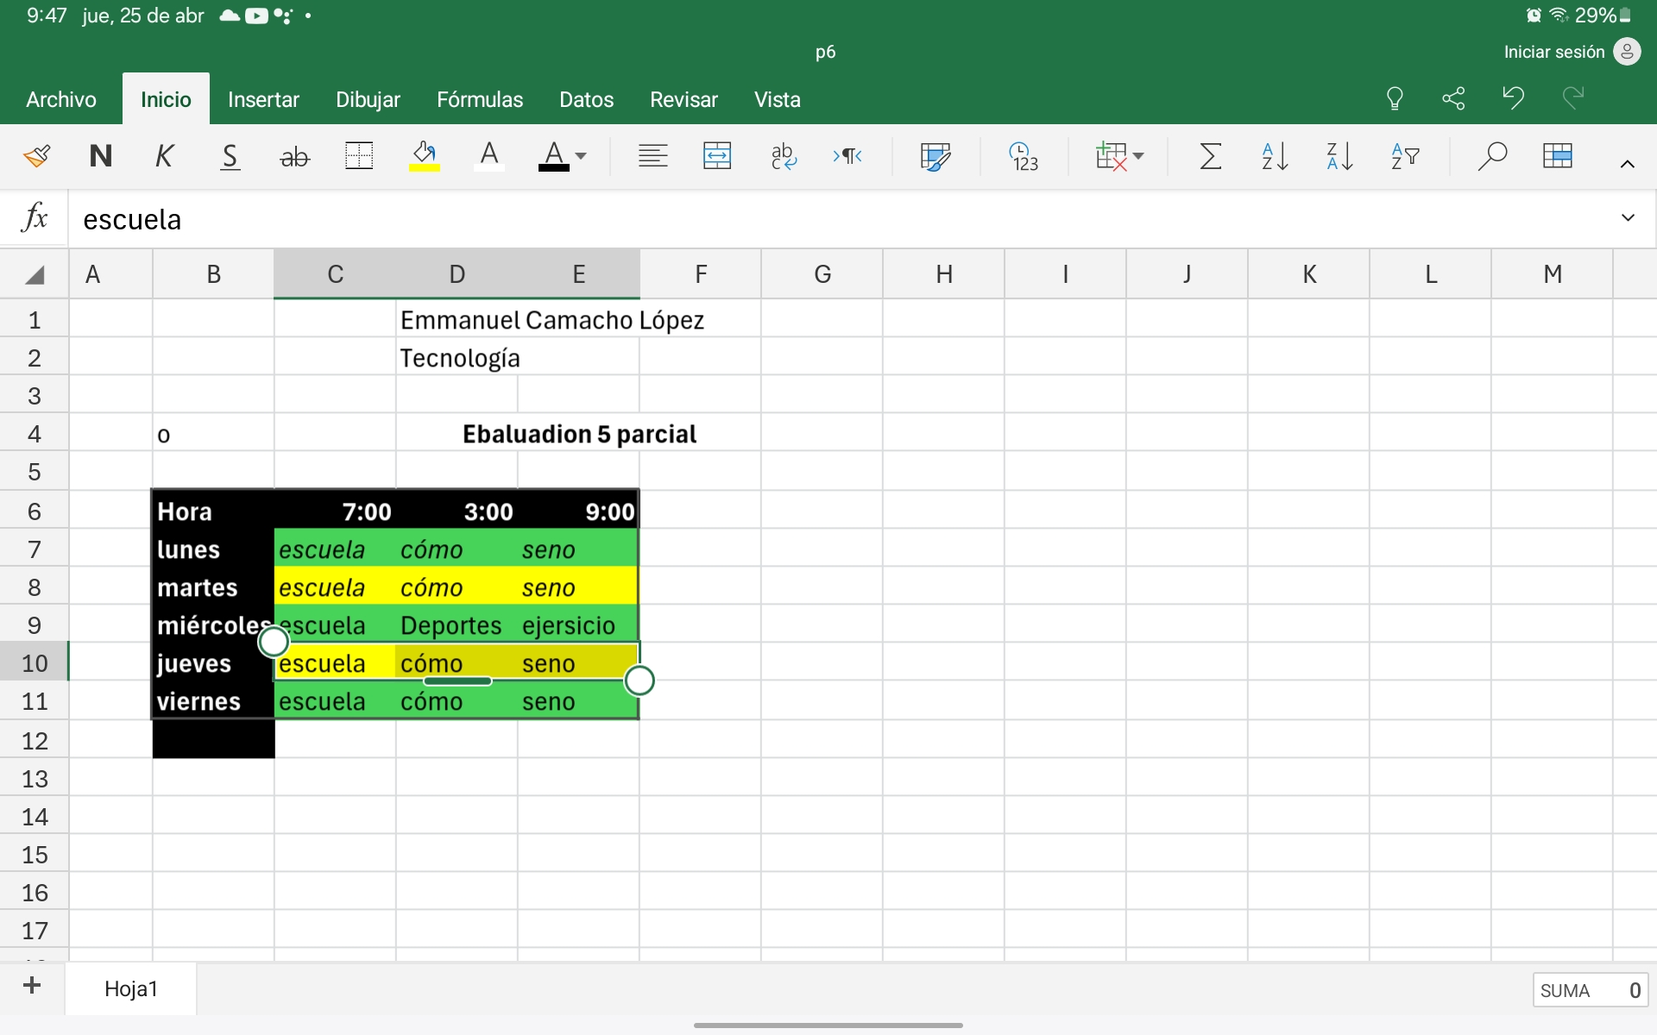Click the number format 123 icon
This screenshot has height=1035, width=1657.
1024,156
